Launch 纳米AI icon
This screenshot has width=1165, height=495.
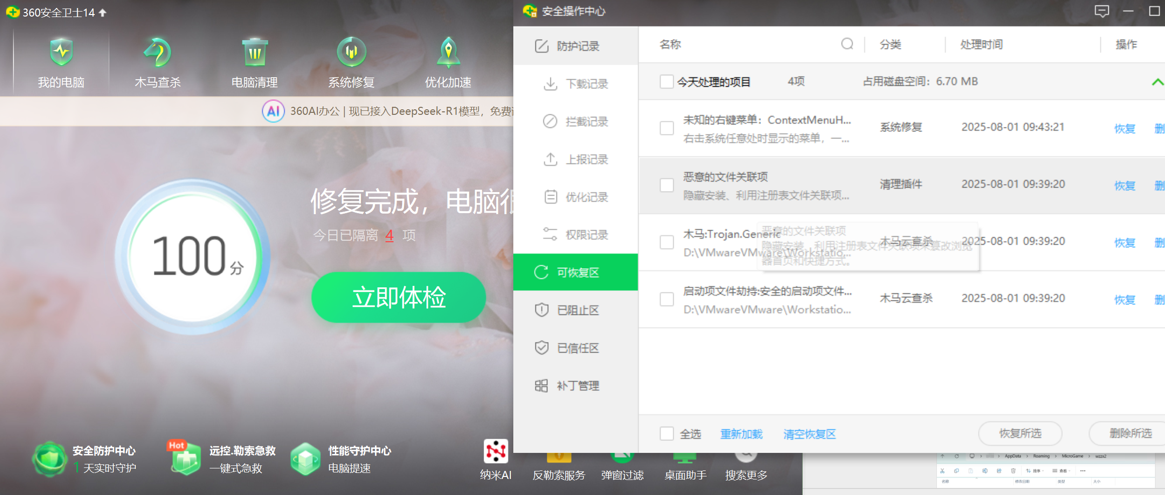point(496,451)
